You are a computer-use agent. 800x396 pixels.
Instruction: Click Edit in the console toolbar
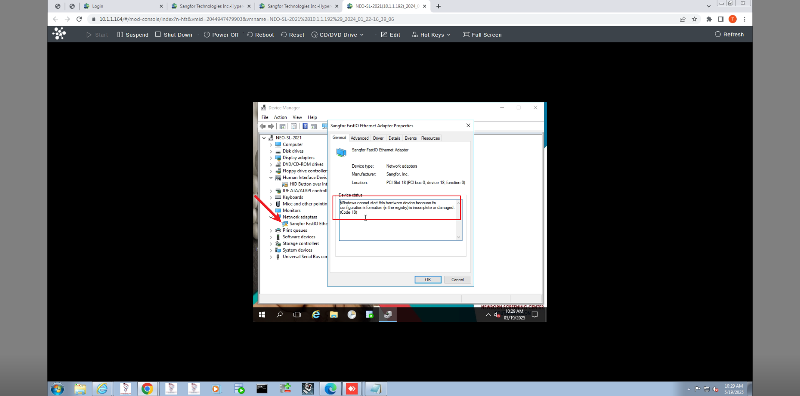(390, 35)
